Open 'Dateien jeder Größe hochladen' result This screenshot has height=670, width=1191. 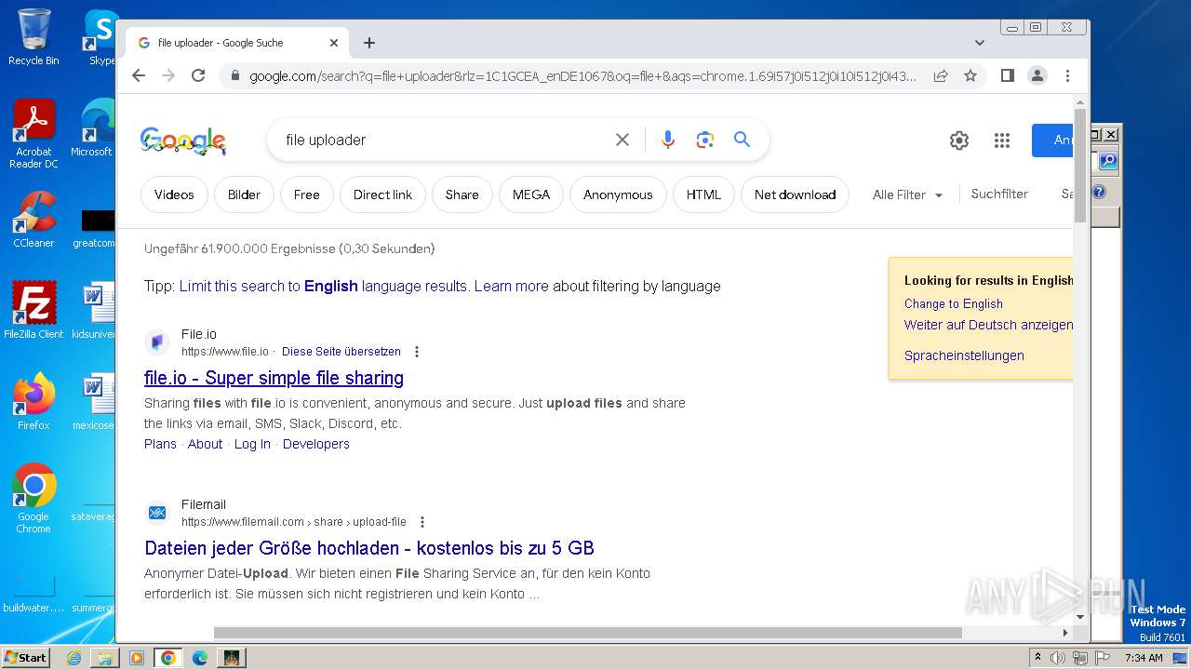(369, 548)
